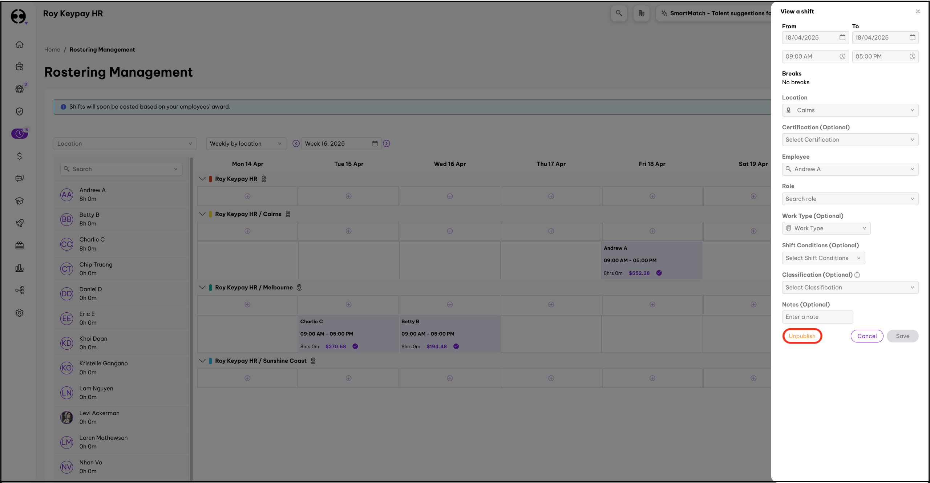Click the Unpublish button

coord(802,336)
